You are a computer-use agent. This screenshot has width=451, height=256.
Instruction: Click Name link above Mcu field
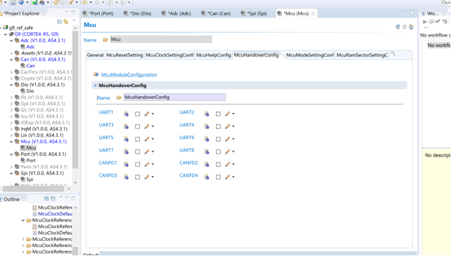click(x=90, y=40)
